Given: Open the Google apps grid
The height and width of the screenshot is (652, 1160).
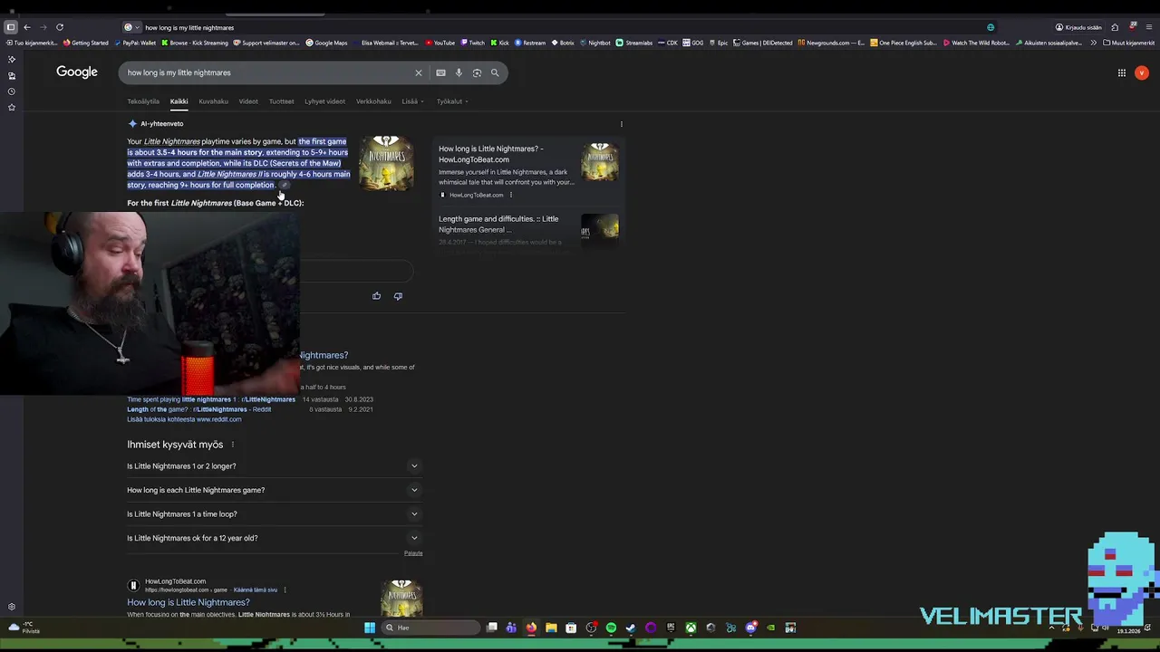Looking at the screenshot, I should tap(1122, 72).
